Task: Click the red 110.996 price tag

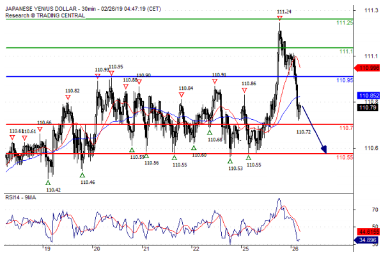Action: 367,68
